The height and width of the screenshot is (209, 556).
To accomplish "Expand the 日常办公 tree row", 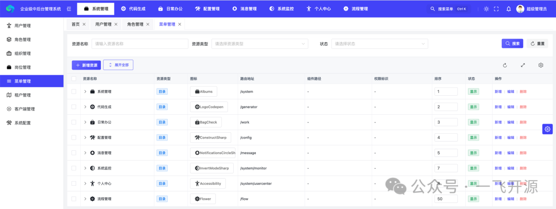I will pos(85,122).
